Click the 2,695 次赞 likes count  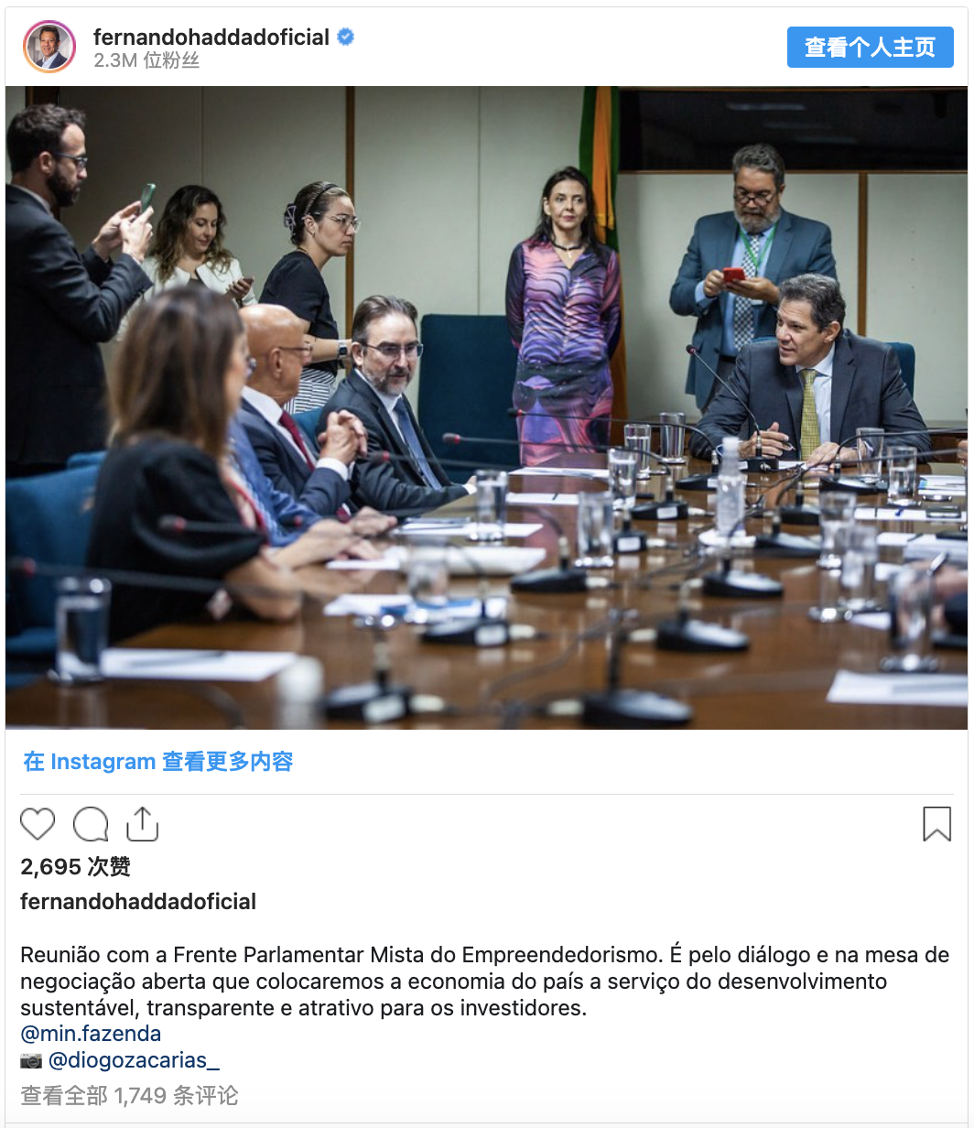75,866
